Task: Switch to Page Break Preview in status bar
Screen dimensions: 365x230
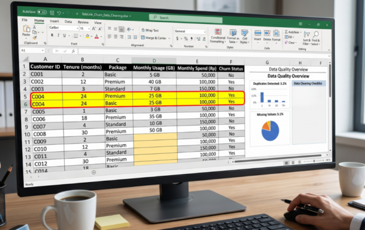Action: 300,162
